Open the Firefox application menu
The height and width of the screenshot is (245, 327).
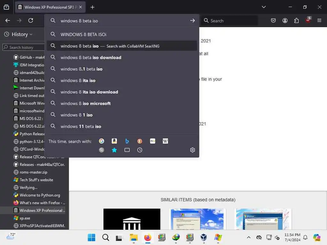pos(319,20)
